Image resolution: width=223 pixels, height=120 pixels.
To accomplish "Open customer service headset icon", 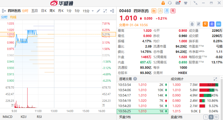I will pos(170,3).
